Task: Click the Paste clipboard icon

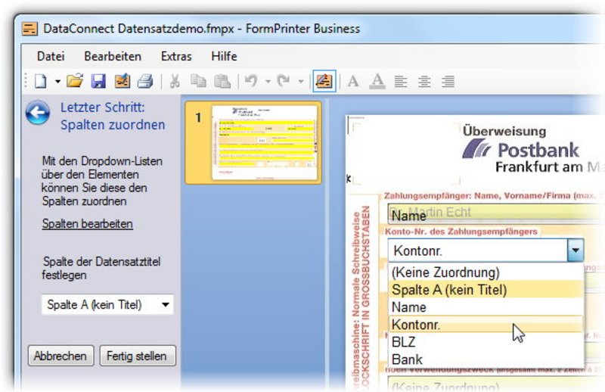Action: tap(222, 81)
